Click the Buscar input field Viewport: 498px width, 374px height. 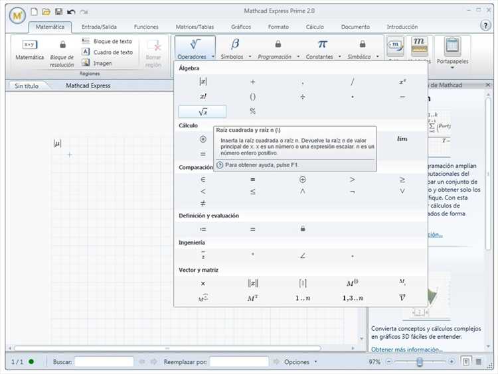click(x=104, y=361)
